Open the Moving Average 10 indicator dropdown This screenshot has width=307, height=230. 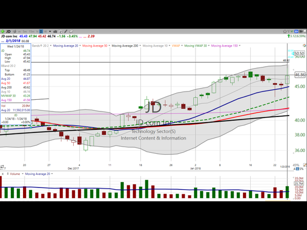tap(169, 46)
